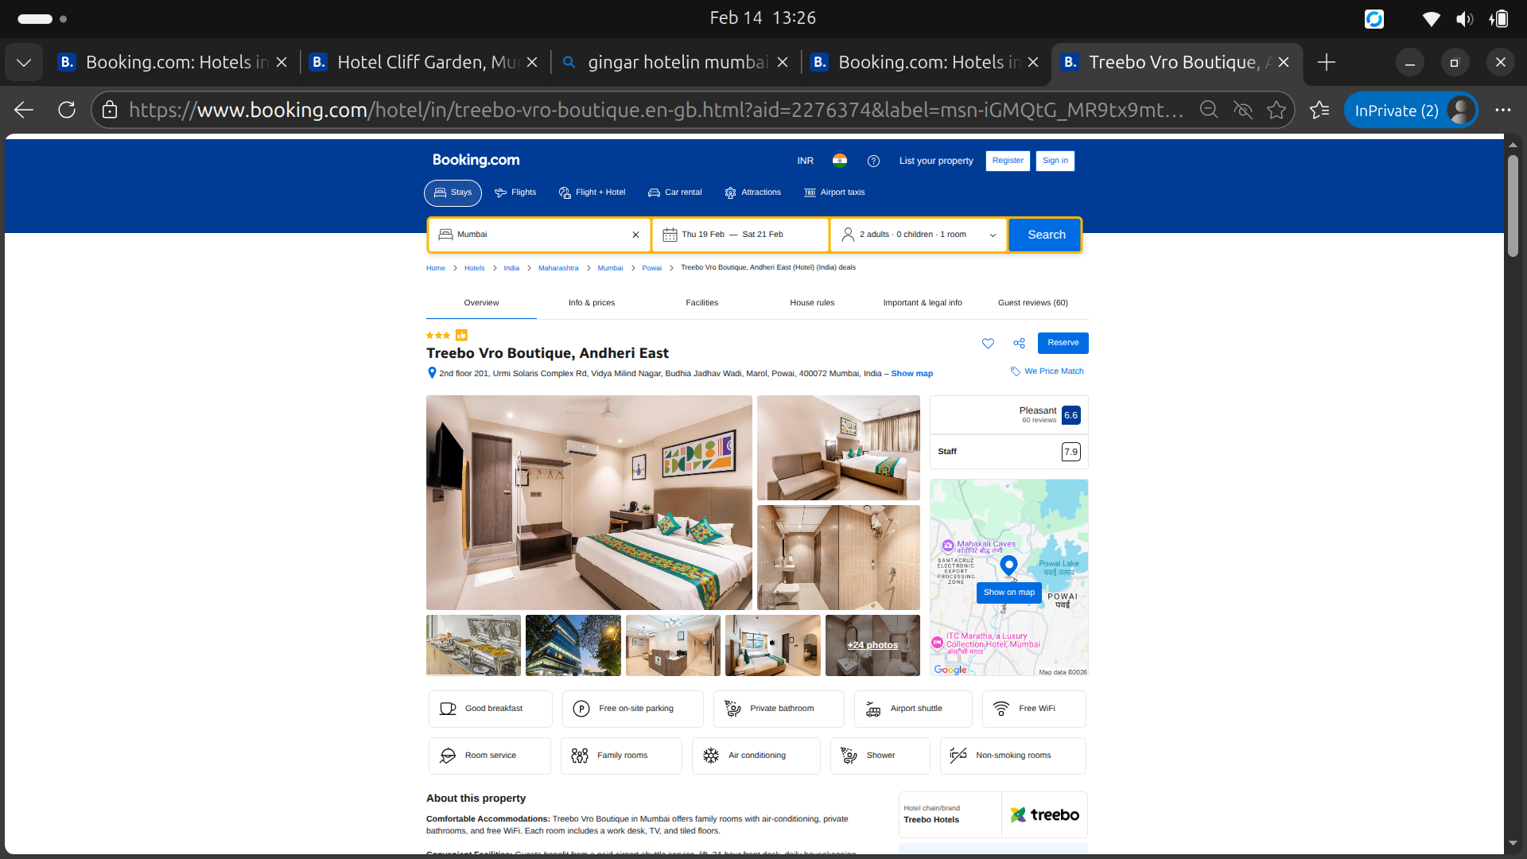The height and width of the screenshot is (859, 1527).
Task: Open the +24 photos thumbnail
Action: [x=872, y=645]
